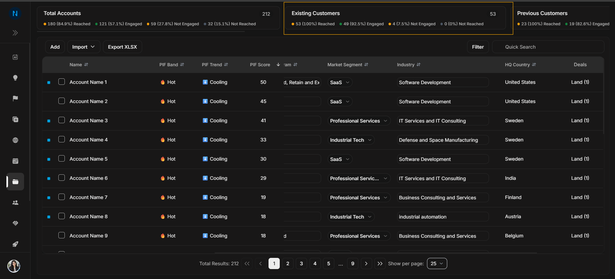615x279 pixels.
Task: Click Account Name 1 Software Development industry field
Action: coord(443,82)
